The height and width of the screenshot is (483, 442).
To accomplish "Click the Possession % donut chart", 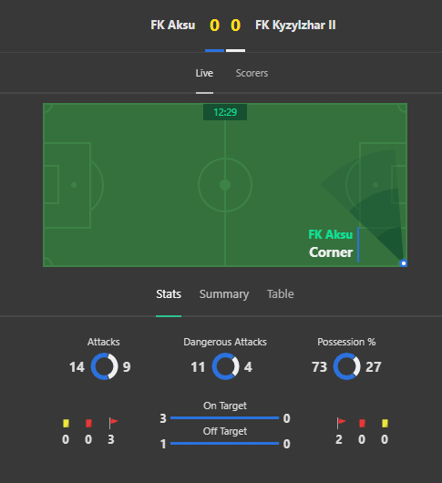I will click(x=346, y=366).
